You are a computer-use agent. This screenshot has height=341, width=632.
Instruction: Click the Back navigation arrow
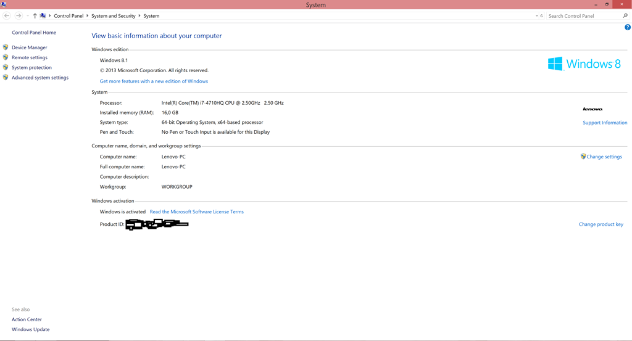point(7,15)
